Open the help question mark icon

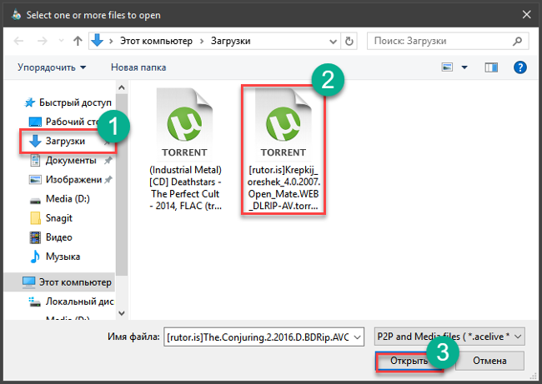[x=519, y=67]
